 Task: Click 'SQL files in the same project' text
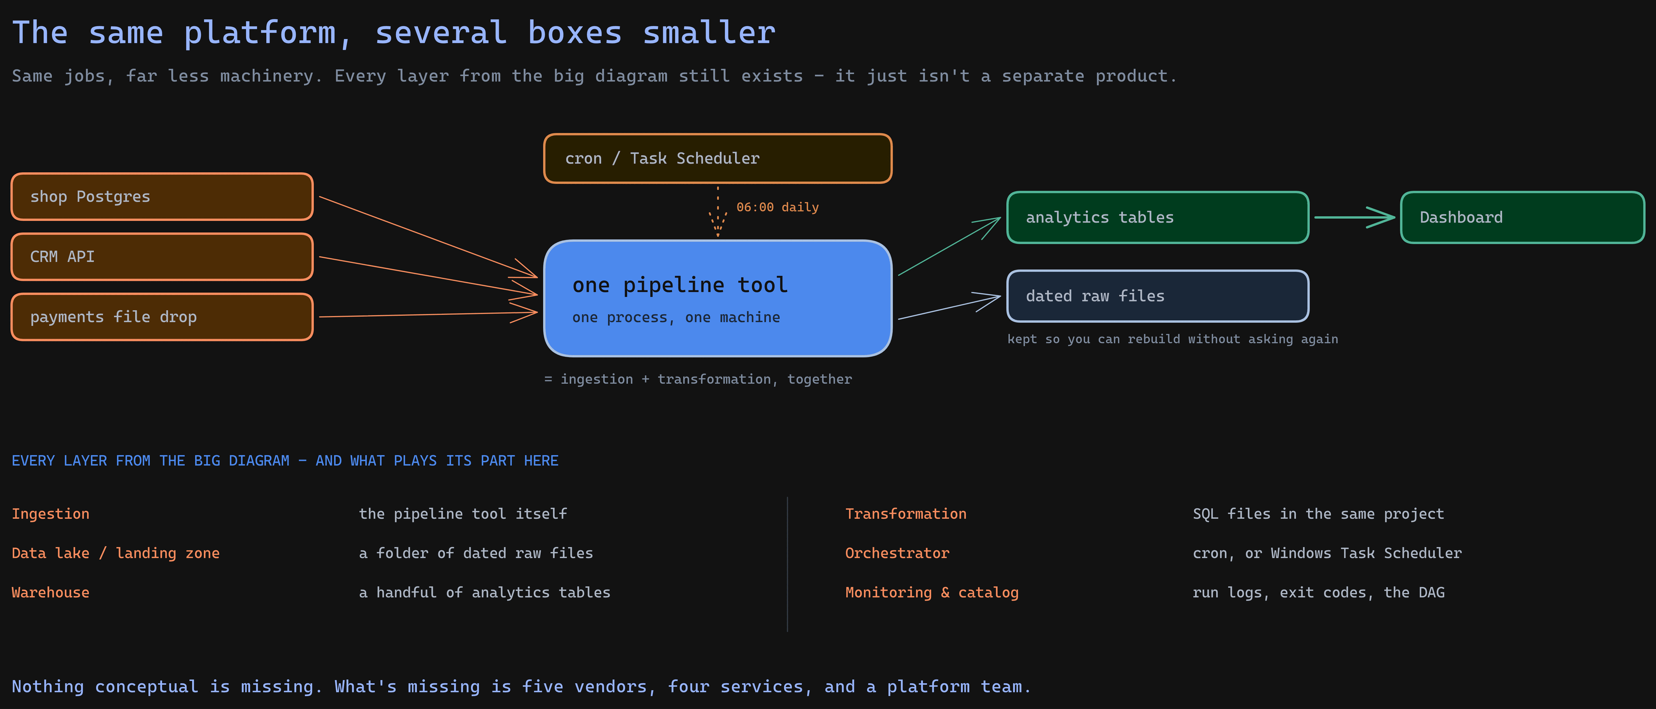click(x=1318, y=514)
